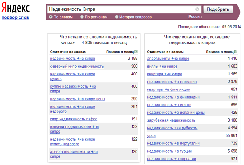Open help icon next to right Показов в месяц
This screenshot has width=244, height=165.
click(x=236, y=52)
